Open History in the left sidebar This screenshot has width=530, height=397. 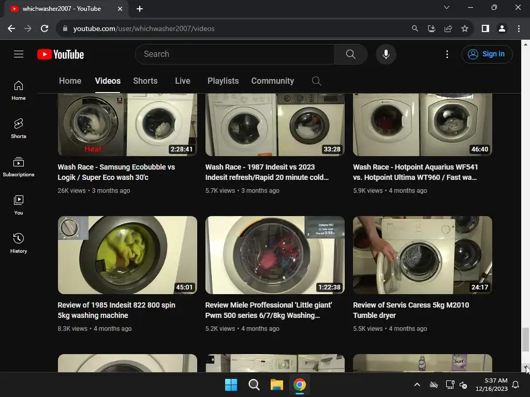[19, 243]
